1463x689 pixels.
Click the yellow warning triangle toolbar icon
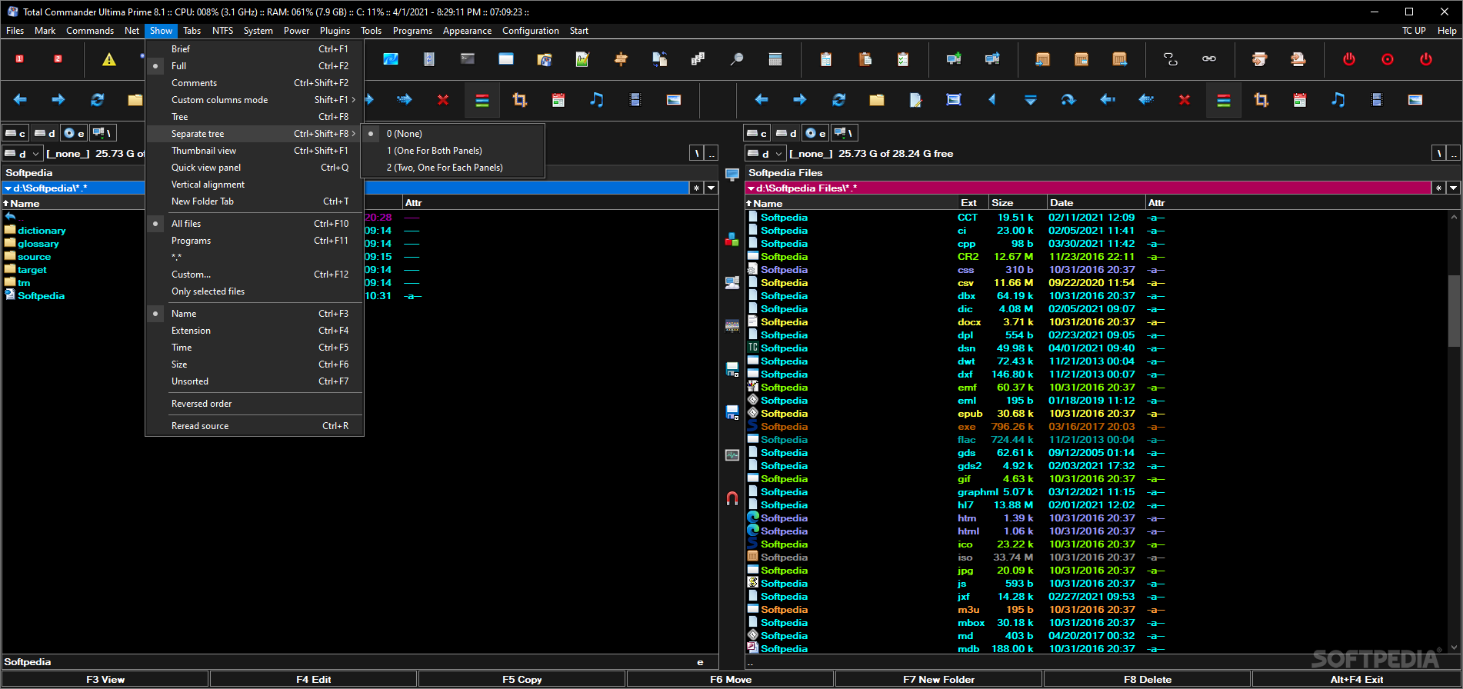pos(109,59)
